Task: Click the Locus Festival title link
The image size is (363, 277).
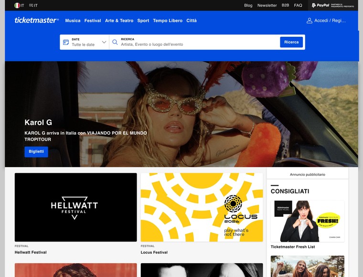Action: [154, 252]
